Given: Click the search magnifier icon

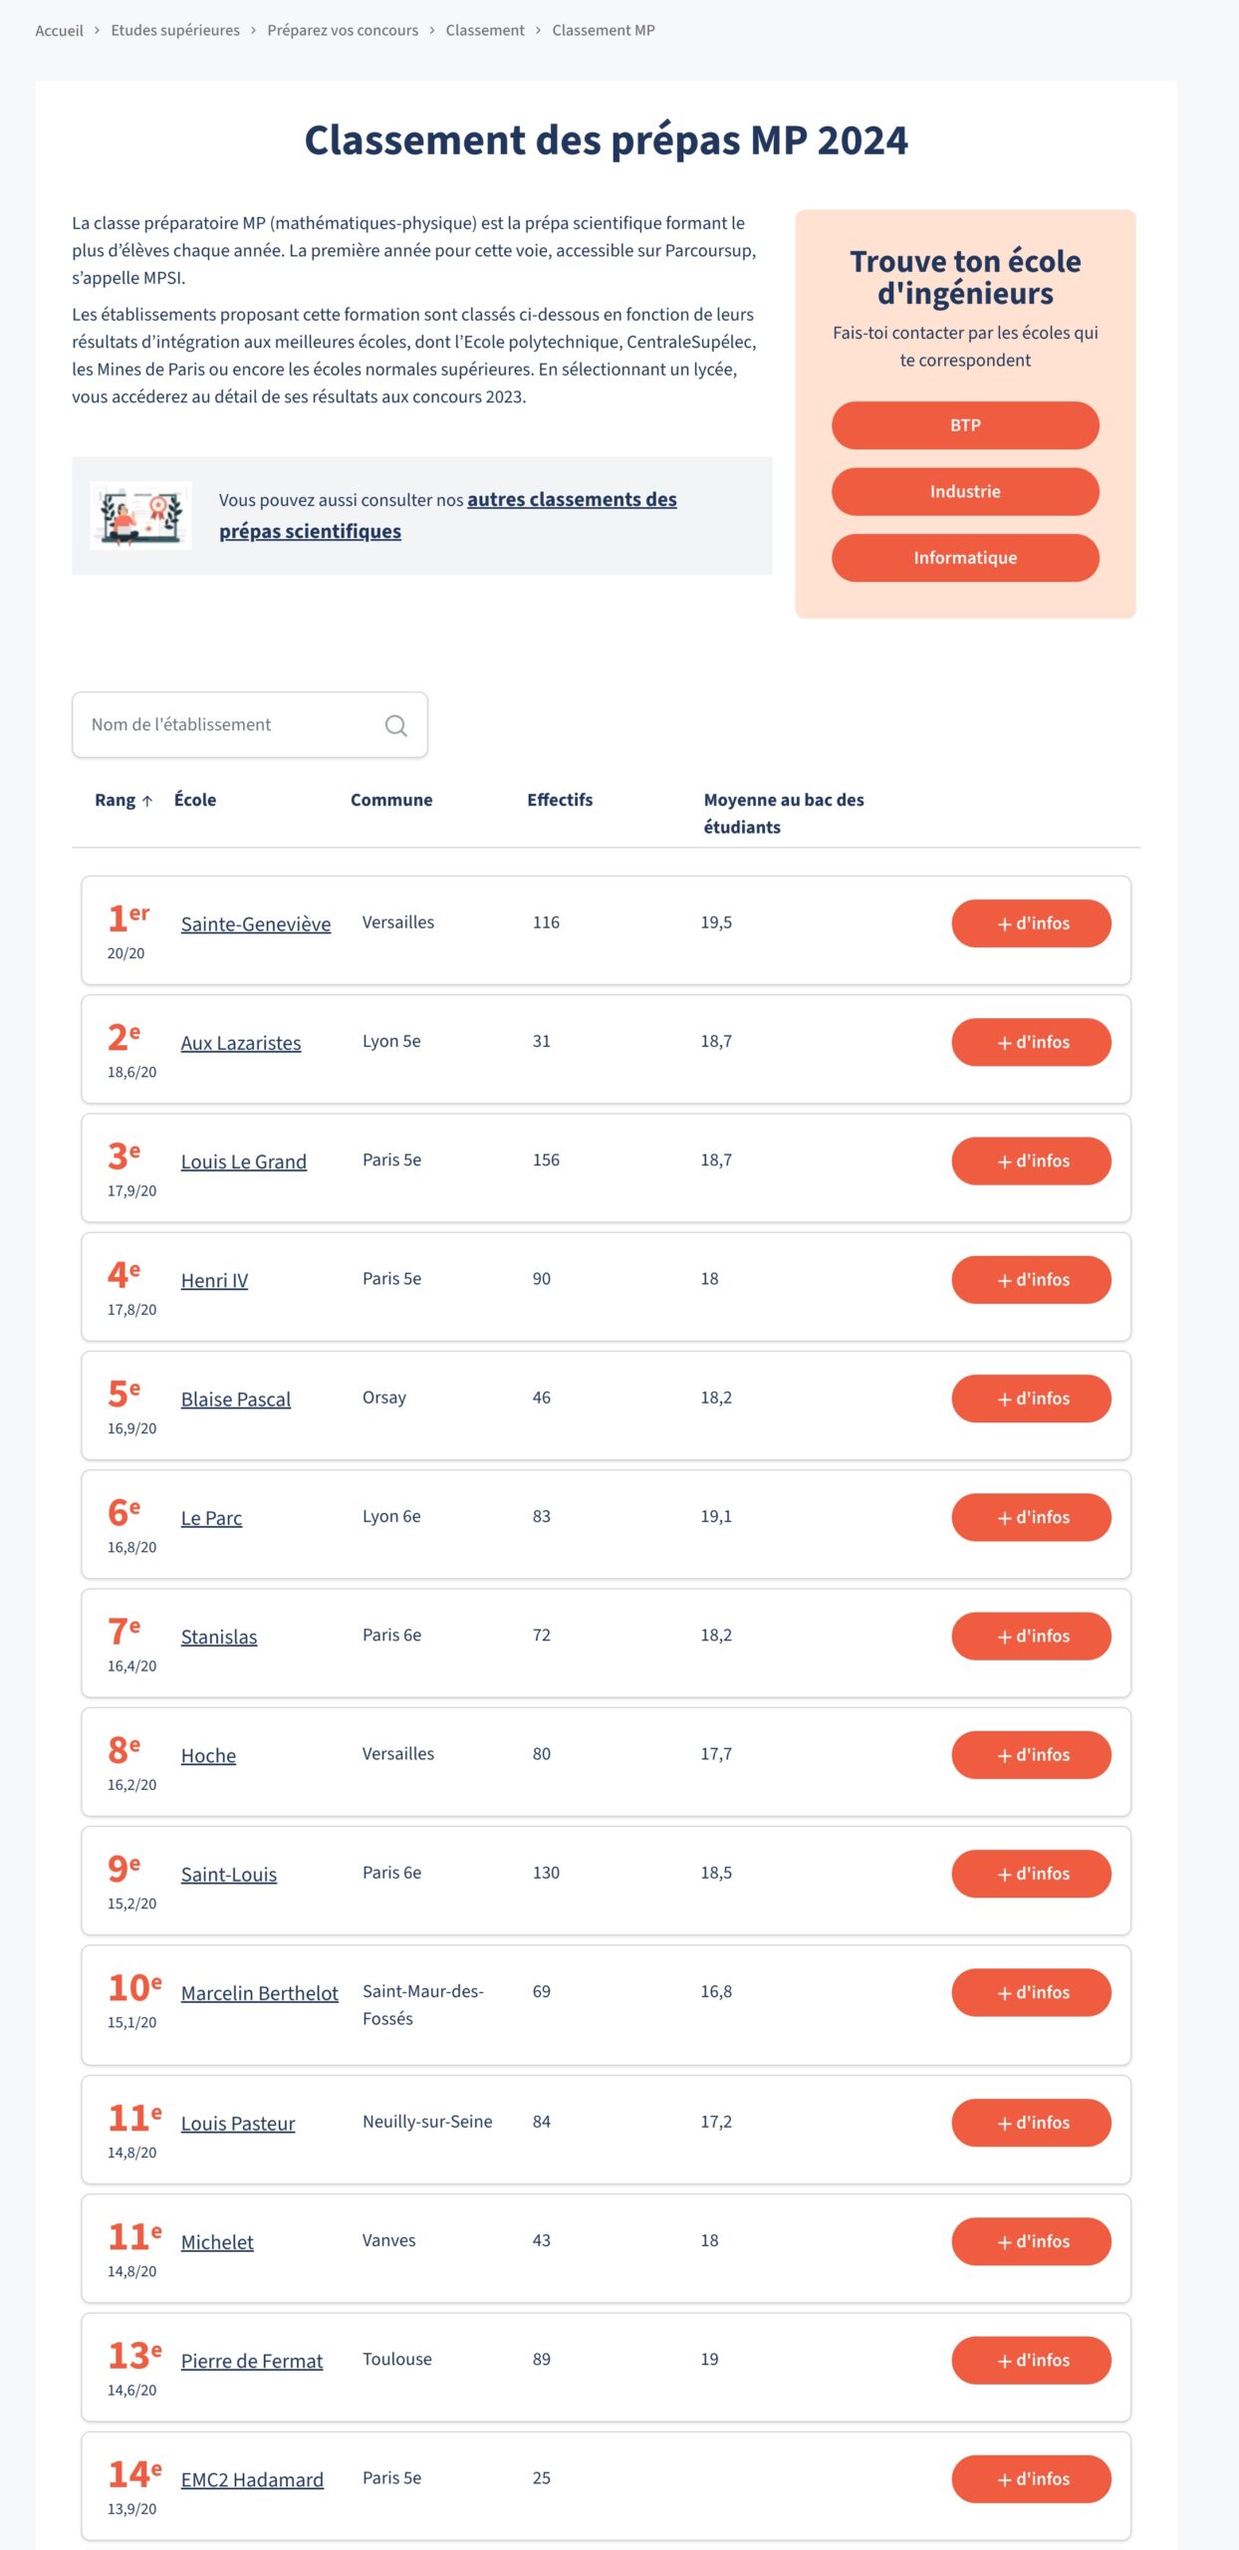Looking at the screenshot, I should coord(395,725).
